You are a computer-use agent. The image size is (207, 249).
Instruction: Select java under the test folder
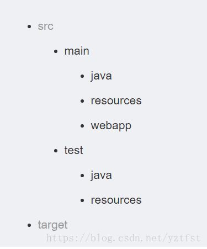(x=101, y=176)
